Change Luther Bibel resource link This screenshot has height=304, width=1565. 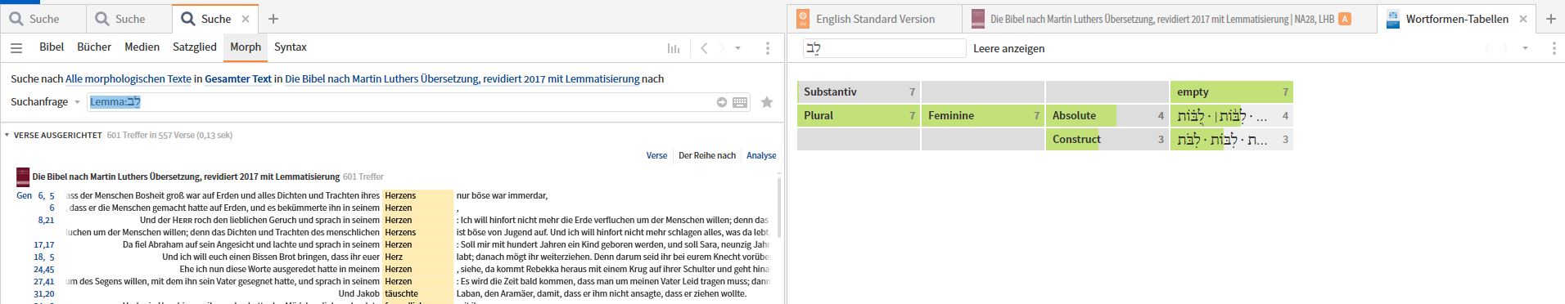coord(462,79)
